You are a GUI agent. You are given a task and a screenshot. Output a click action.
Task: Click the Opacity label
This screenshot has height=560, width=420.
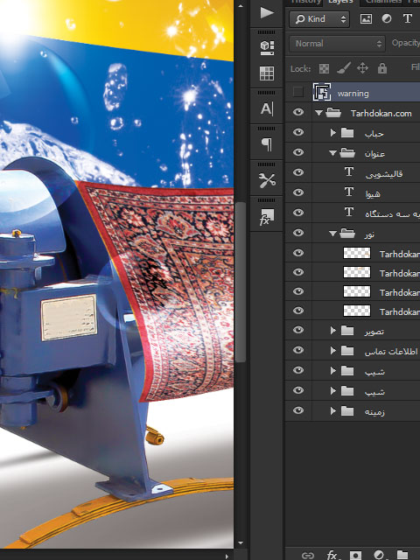point(405,43)
